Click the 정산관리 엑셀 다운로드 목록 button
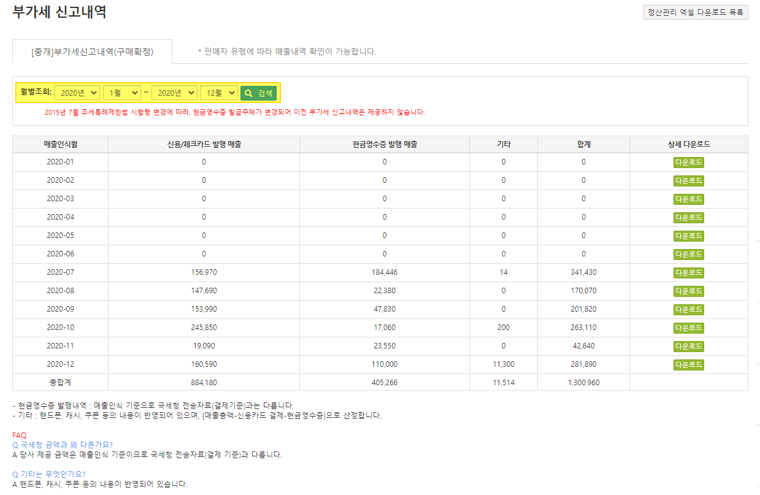 [x=695, y=12]
